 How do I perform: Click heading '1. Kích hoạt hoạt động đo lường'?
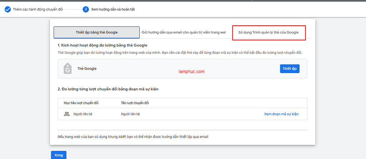[103, 45]
